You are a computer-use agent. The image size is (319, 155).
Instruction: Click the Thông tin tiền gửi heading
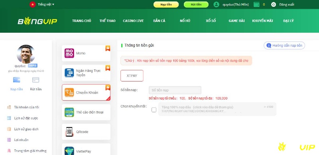pyautogui.click(x=139, y=45)
